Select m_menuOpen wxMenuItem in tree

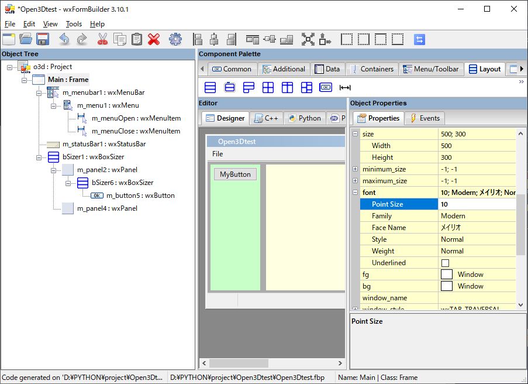click(136, 118)
